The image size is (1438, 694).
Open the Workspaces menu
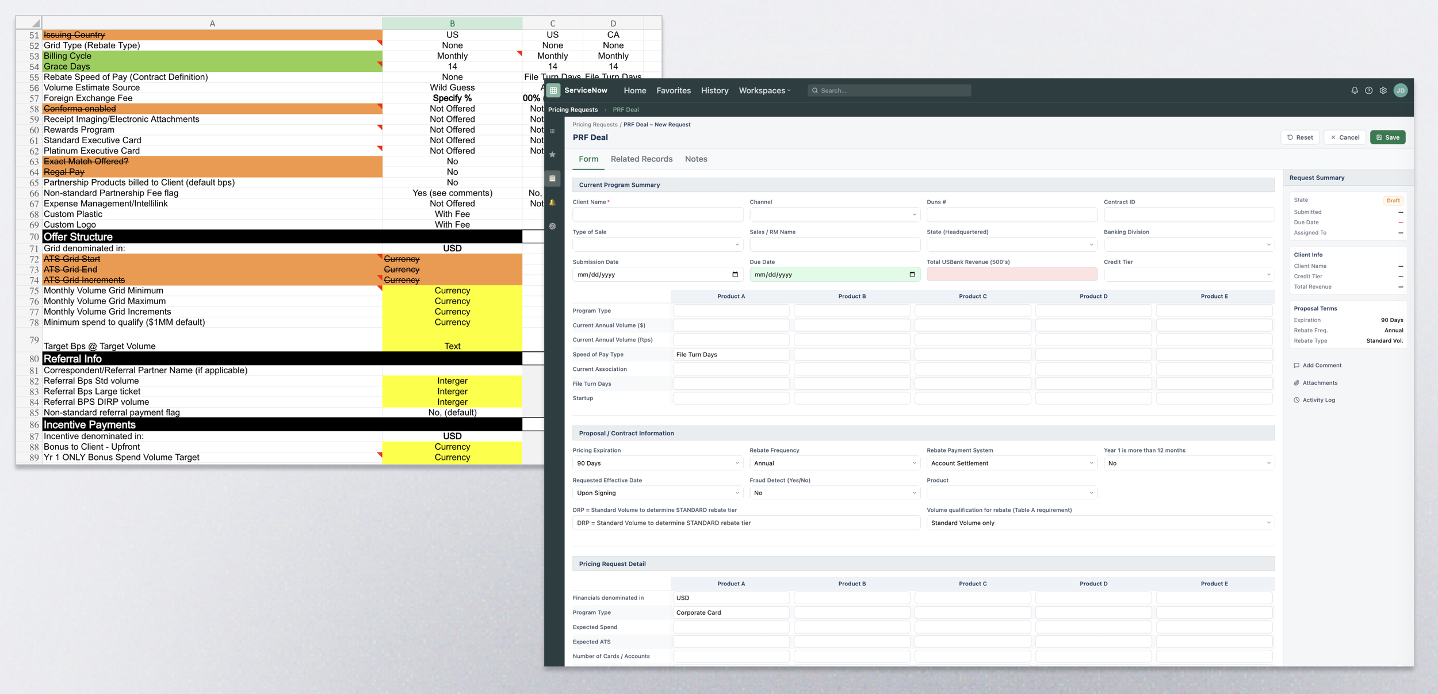click(x=765, y=91)
